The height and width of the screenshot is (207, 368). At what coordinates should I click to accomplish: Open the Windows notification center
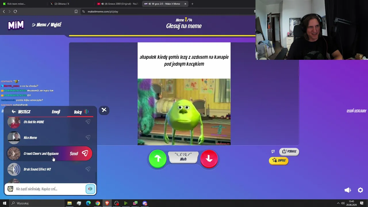point(362,203)
